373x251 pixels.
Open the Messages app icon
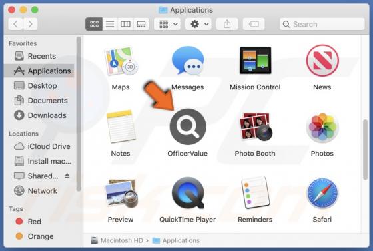188,60
